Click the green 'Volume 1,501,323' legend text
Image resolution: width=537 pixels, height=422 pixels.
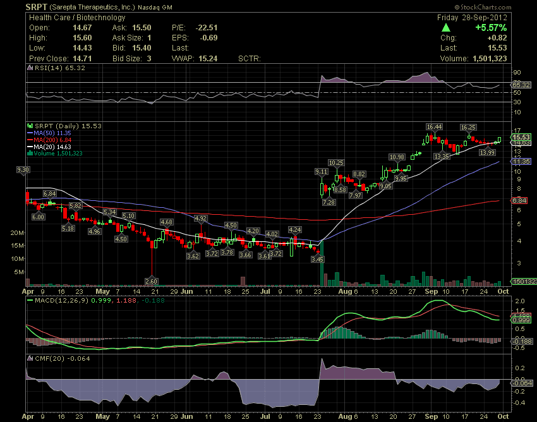(x=58, y=154)
